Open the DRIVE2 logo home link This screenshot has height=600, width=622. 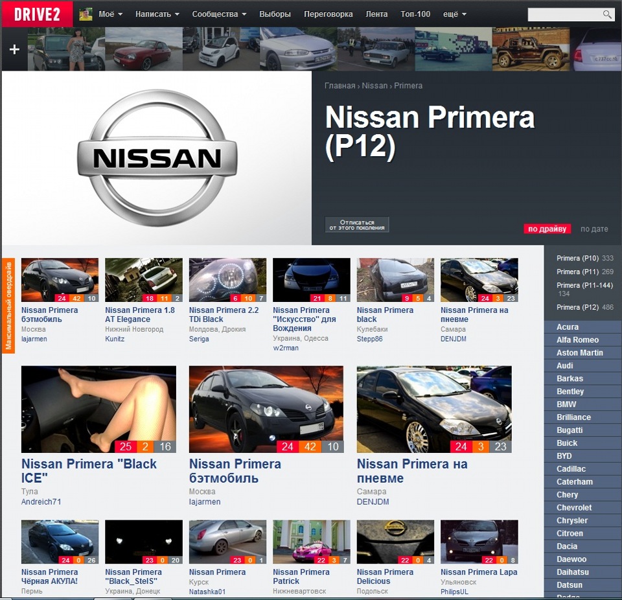click(x=38, y=14)
